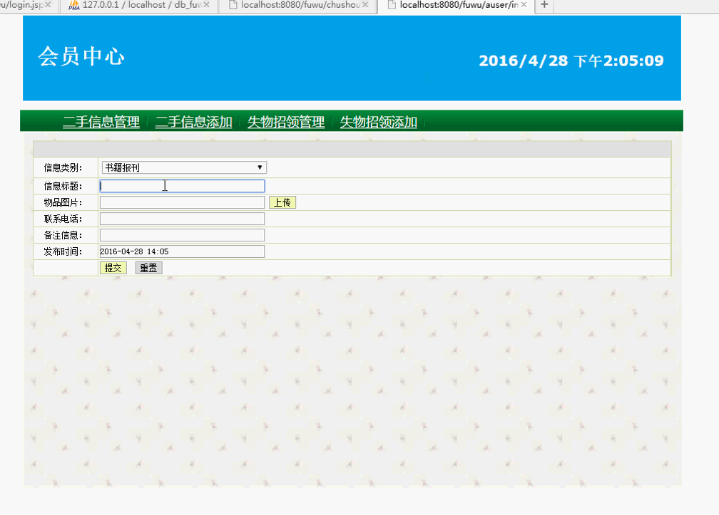The width and height of the screenshot is (719, 515).
Task: Submit the form with 提交
Action: coord(113,268)
